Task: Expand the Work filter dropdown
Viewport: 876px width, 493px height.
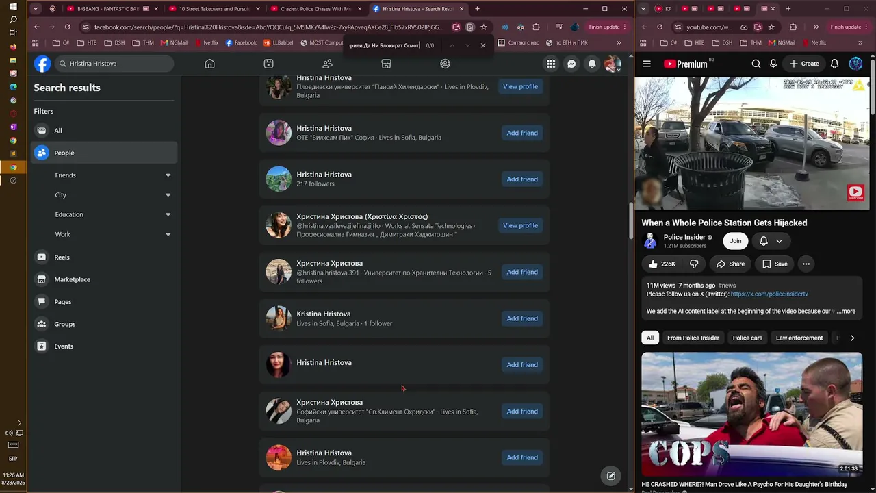Action: pos(168,234)
